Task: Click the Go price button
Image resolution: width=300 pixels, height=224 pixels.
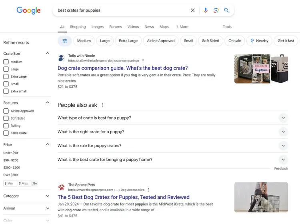Action: (35, 184)
